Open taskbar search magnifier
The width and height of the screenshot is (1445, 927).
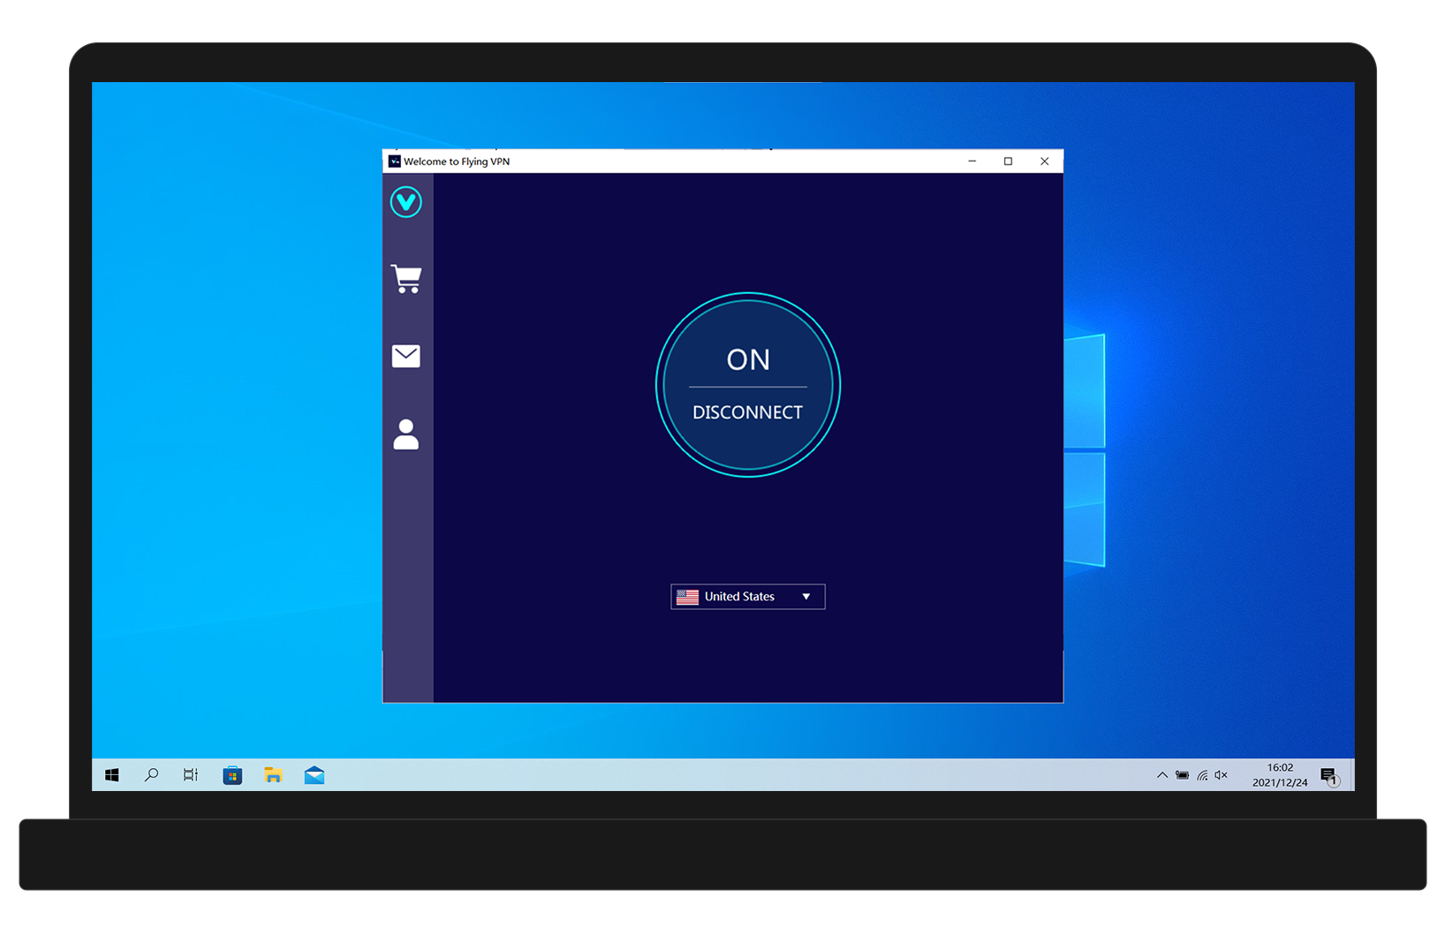tap(151, 775)
